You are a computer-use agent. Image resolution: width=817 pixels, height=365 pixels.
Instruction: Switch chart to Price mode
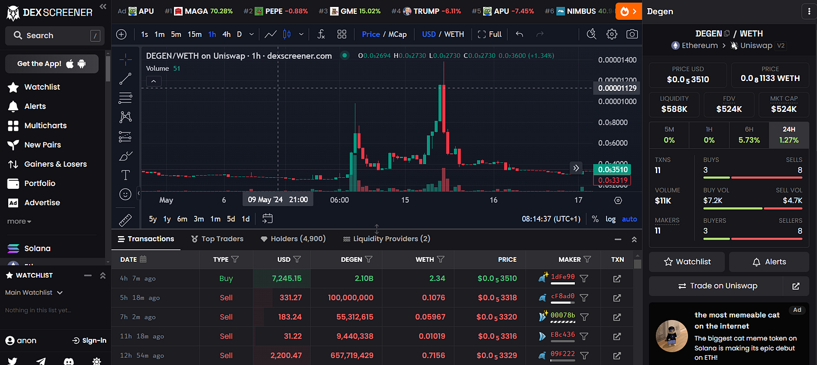[x=371, y=34]
